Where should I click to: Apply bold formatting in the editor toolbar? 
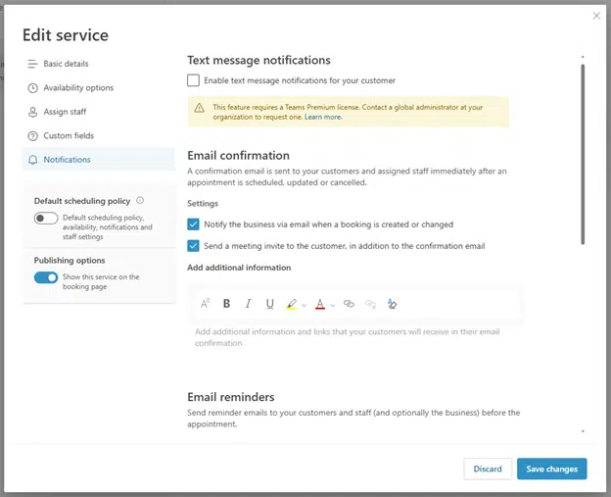(226, 304)
